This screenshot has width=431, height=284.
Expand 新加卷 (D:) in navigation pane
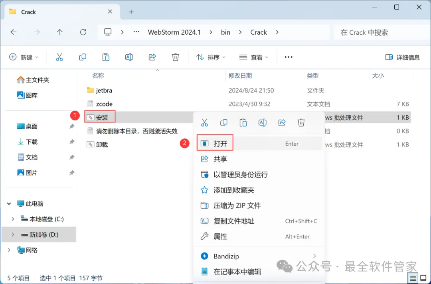click(x=13, y=235)
